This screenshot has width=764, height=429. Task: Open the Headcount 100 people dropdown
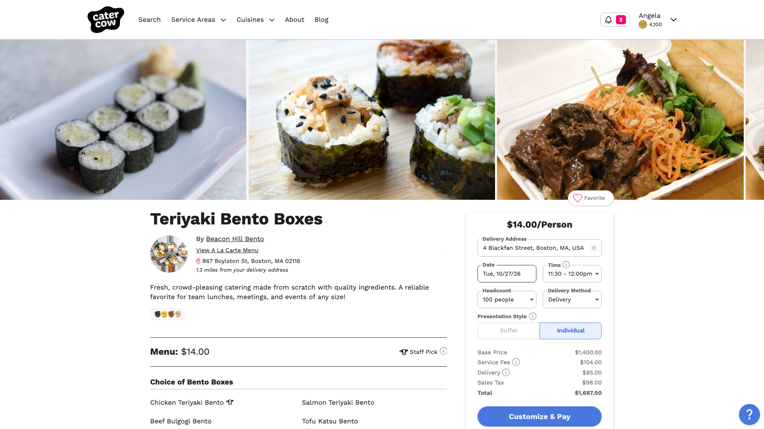pyautogui.click(x=507, y=300)
